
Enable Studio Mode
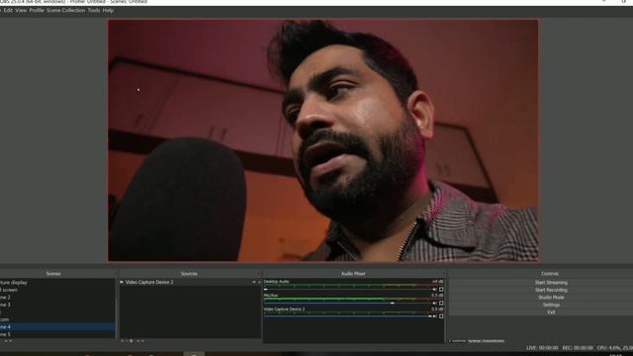(551, 298)
